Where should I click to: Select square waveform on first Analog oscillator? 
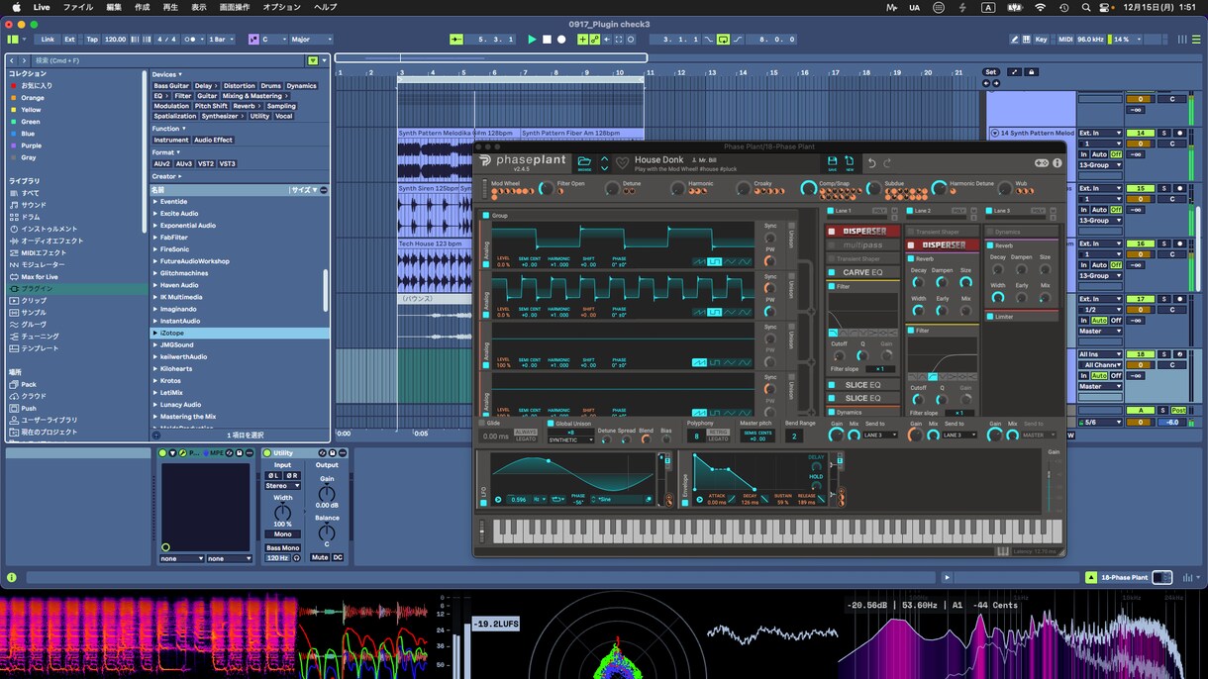pyautogui.click(x=715, y=261)
